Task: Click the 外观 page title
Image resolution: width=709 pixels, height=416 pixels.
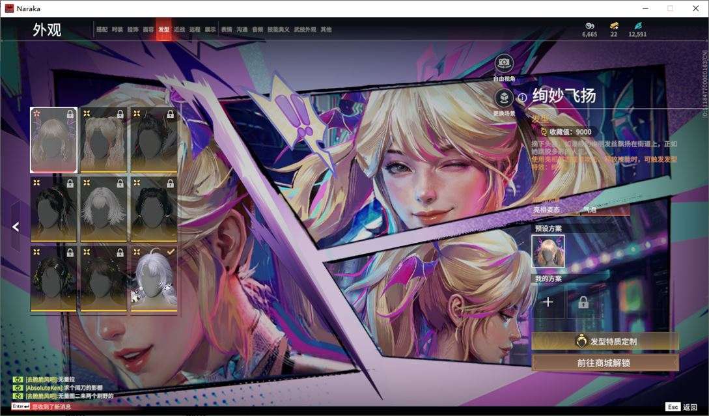Action: point(47,30)
